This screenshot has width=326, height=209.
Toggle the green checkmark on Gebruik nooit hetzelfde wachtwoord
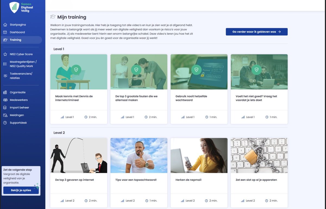196,69
